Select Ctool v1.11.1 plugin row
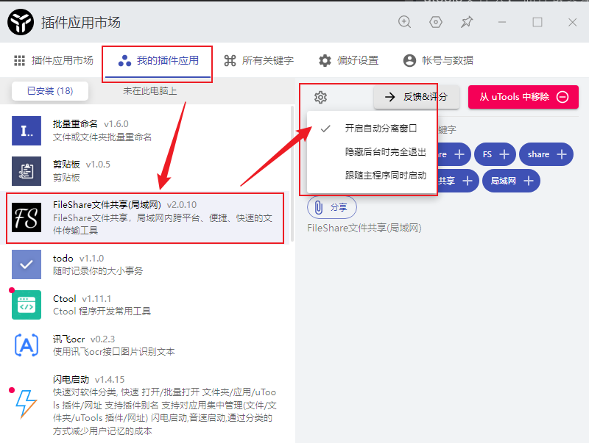Screen dimensions: 589x443 (x=144, y=305)
